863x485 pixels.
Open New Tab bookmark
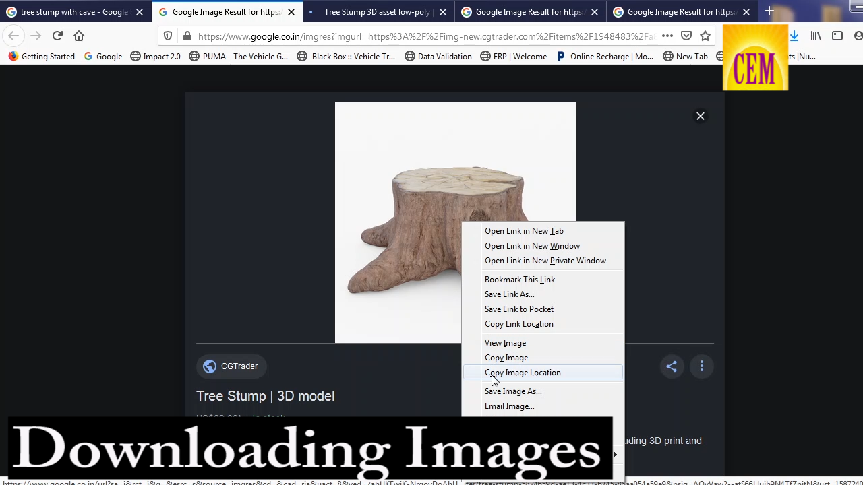(x=686, y=57)
